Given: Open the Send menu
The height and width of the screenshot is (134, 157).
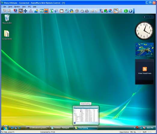Looking at the screenshot, I should (10, 7).
